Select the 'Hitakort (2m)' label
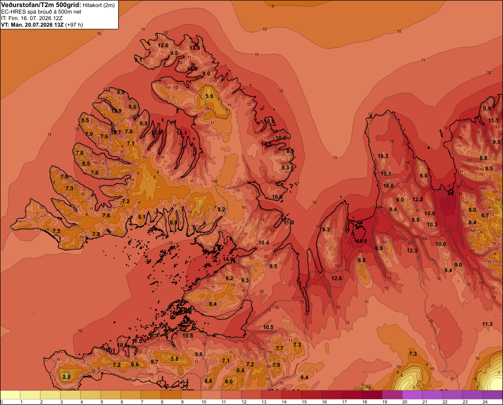Screen dimensions: 503x405 click(99, 5)
